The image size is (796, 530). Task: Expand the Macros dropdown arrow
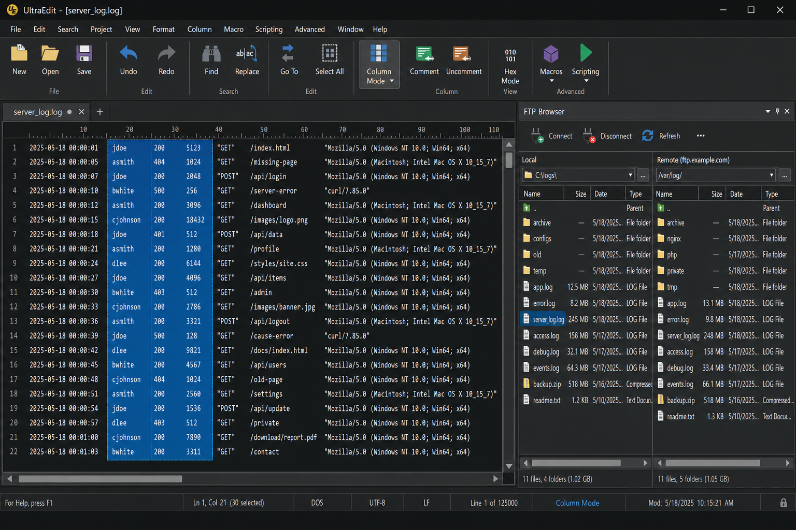coord(551,81)
